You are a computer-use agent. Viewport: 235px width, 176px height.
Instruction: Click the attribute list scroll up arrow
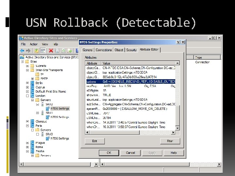tap(178, 63)
